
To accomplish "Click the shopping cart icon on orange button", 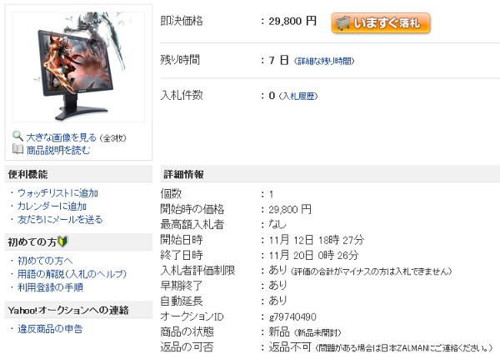I will (x=343, y=23).
